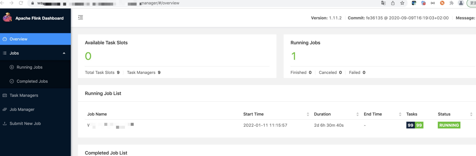The width and height of the screenshot is (476, 156).
Task: Open the browser extensions puzzle icon
Action: pyautogui.click(x=451, y=3)
